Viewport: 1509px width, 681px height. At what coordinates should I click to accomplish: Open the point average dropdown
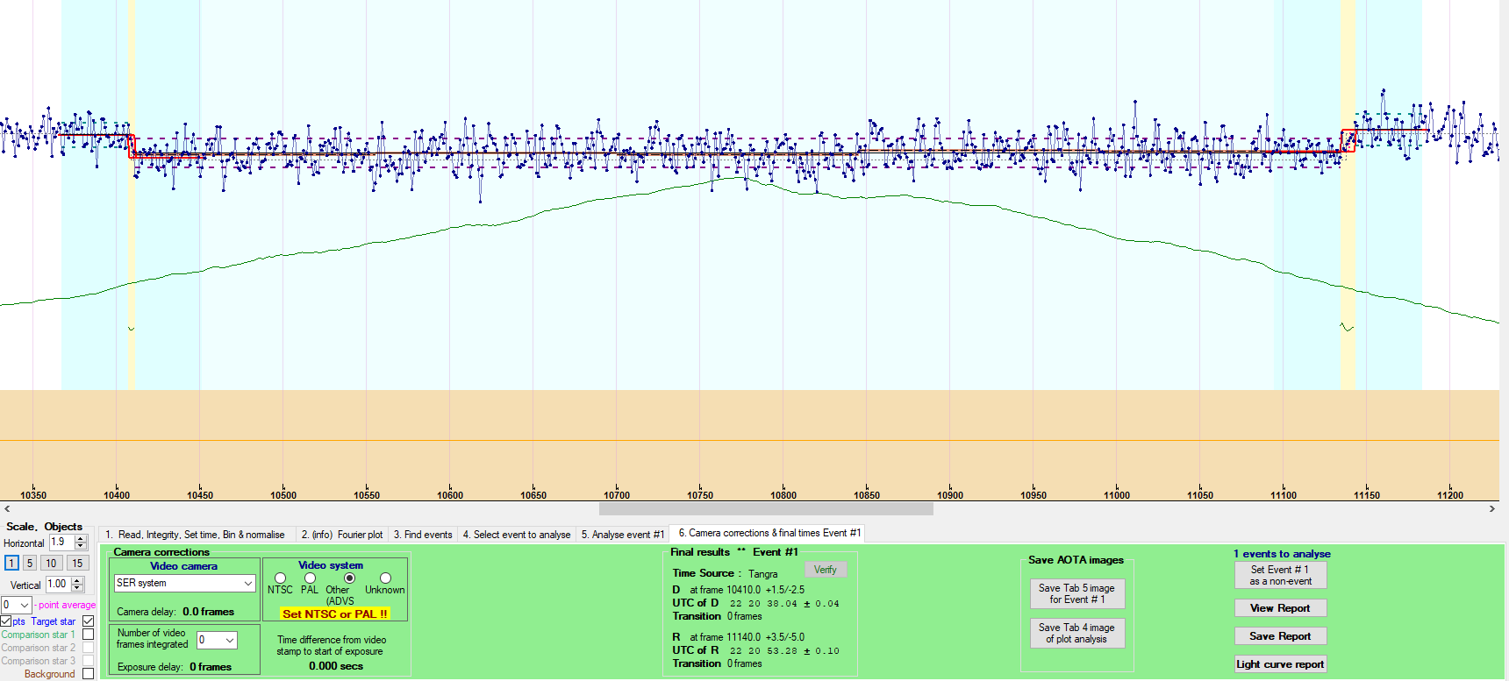pos(24,605)
